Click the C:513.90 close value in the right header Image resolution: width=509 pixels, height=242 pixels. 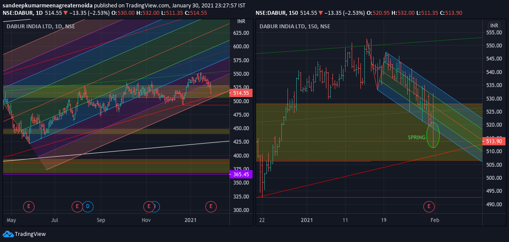[451, 13]
